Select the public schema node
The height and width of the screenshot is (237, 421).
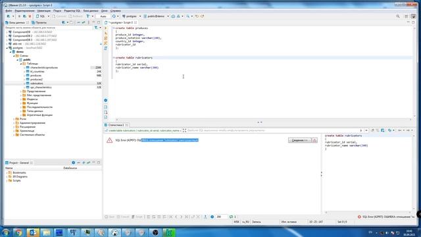click(x=26, y=60)
